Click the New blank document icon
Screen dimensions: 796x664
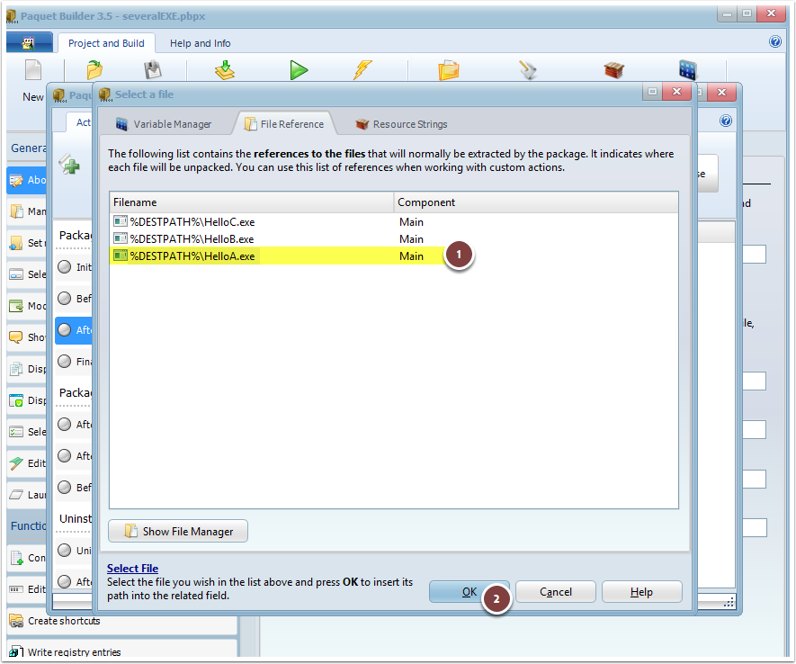[x=33, y=72]
